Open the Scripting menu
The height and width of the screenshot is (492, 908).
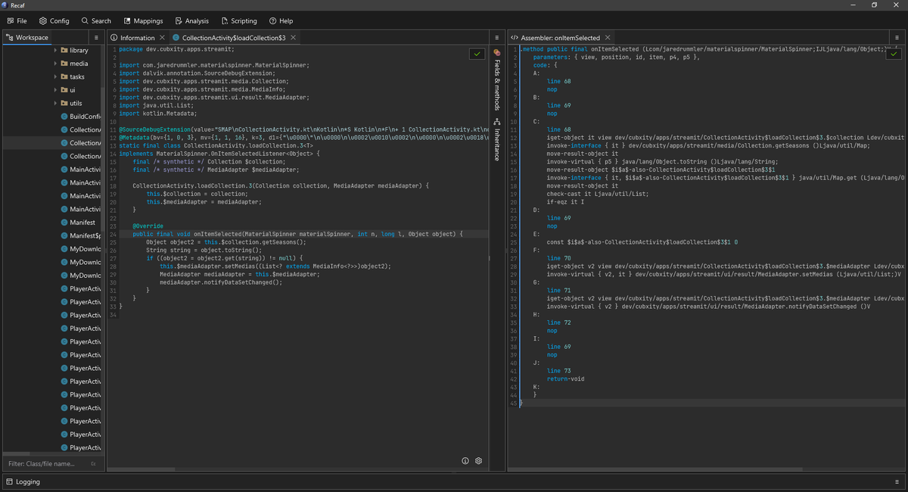tap(239, 21)
